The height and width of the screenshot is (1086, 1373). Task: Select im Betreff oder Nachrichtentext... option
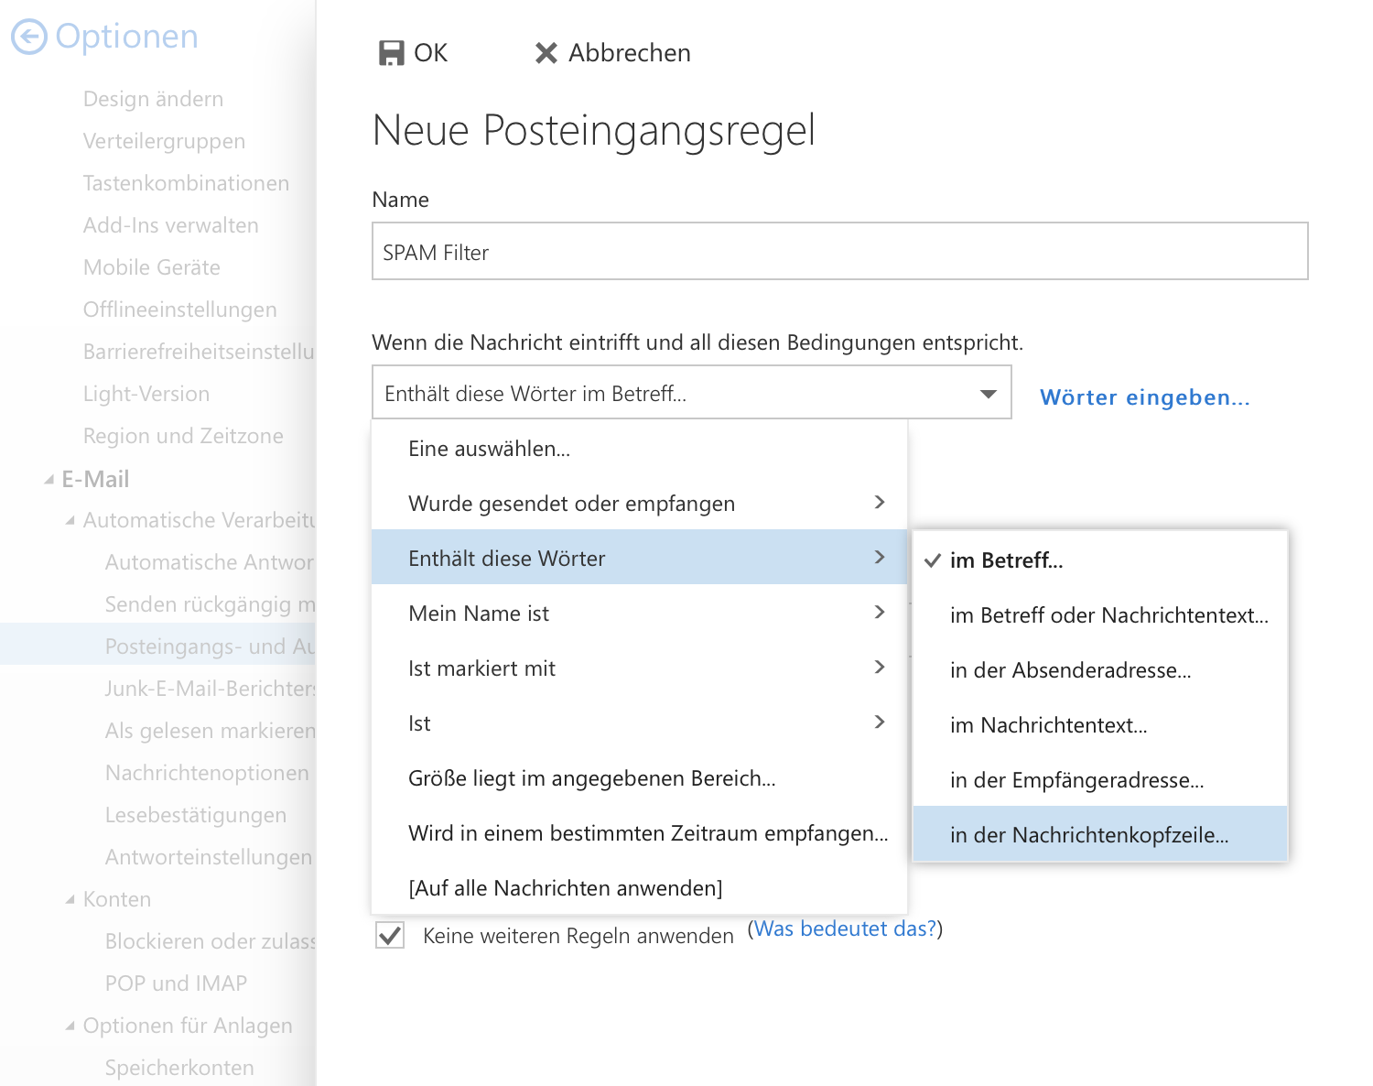[x=1100, y=615]
